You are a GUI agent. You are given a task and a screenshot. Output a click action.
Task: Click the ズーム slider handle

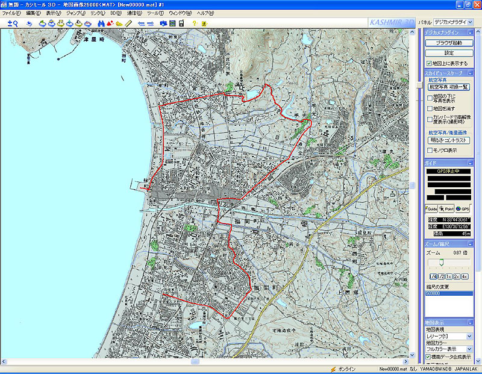coord(442,263)
